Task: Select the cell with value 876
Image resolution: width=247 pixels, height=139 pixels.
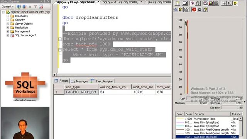Action: [163, 92]
